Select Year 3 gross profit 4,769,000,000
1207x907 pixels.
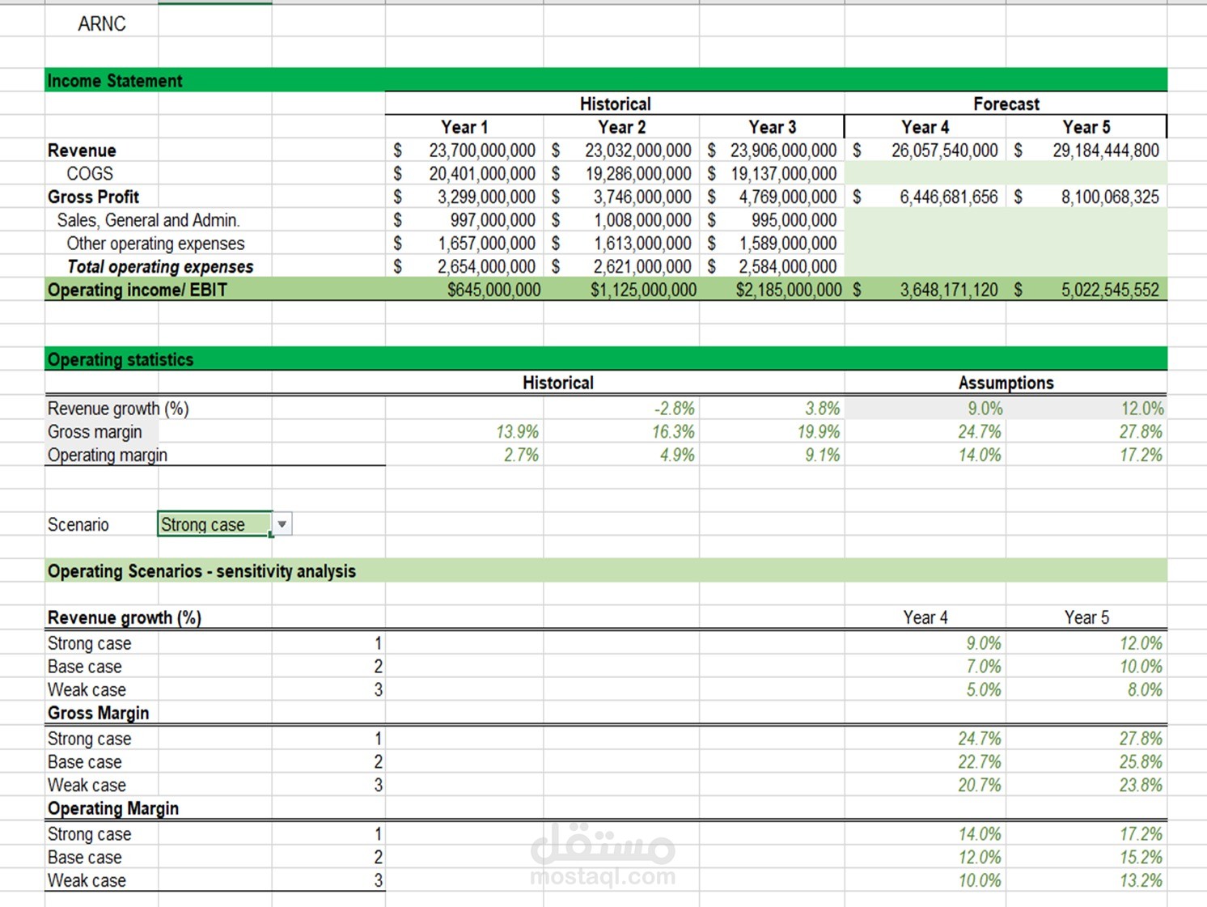pyautogui.click(x=772, y=197)
